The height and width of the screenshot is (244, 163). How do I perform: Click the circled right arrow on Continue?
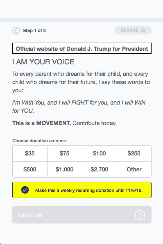[x=140, y=215]
